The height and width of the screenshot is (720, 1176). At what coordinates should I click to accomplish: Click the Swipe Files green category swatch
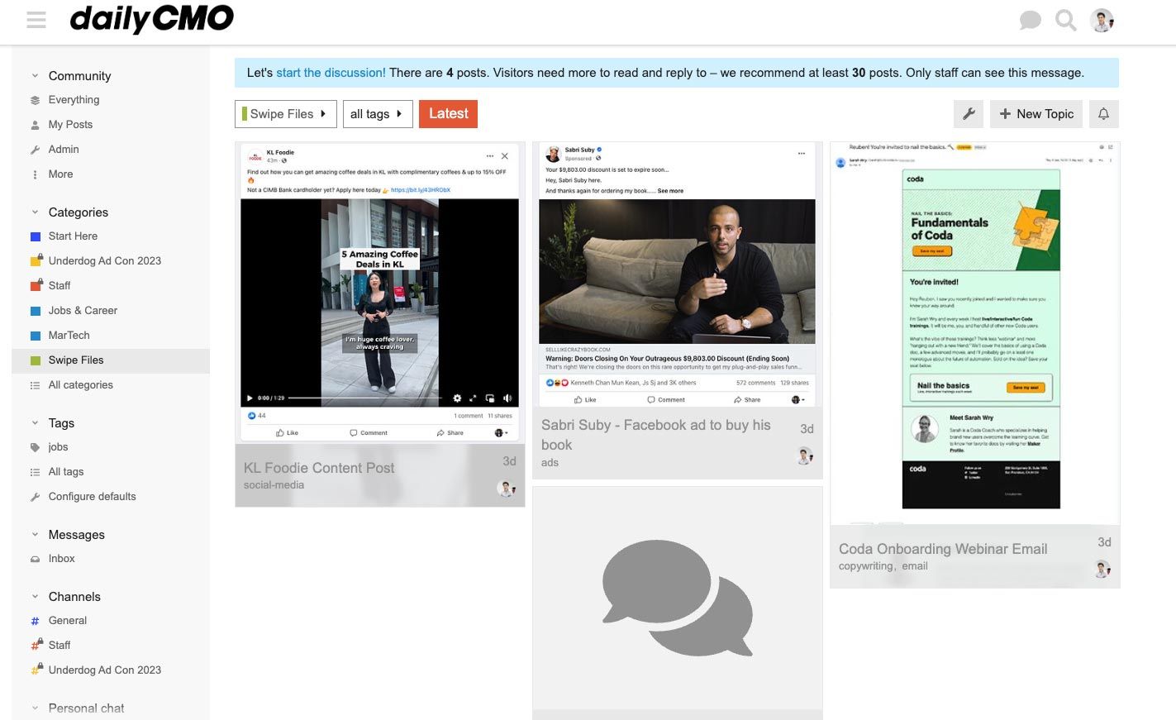pos(36,360)
